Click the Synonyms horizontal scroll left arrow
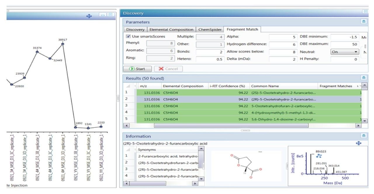This screenshot has width=374, height=194. pos(126,184)
